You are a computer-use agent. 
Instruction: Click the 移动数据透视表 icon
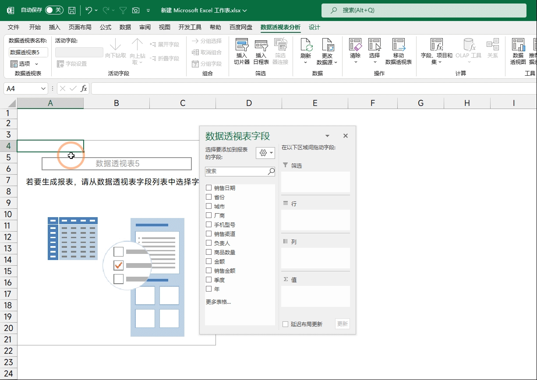click(399, 45)
